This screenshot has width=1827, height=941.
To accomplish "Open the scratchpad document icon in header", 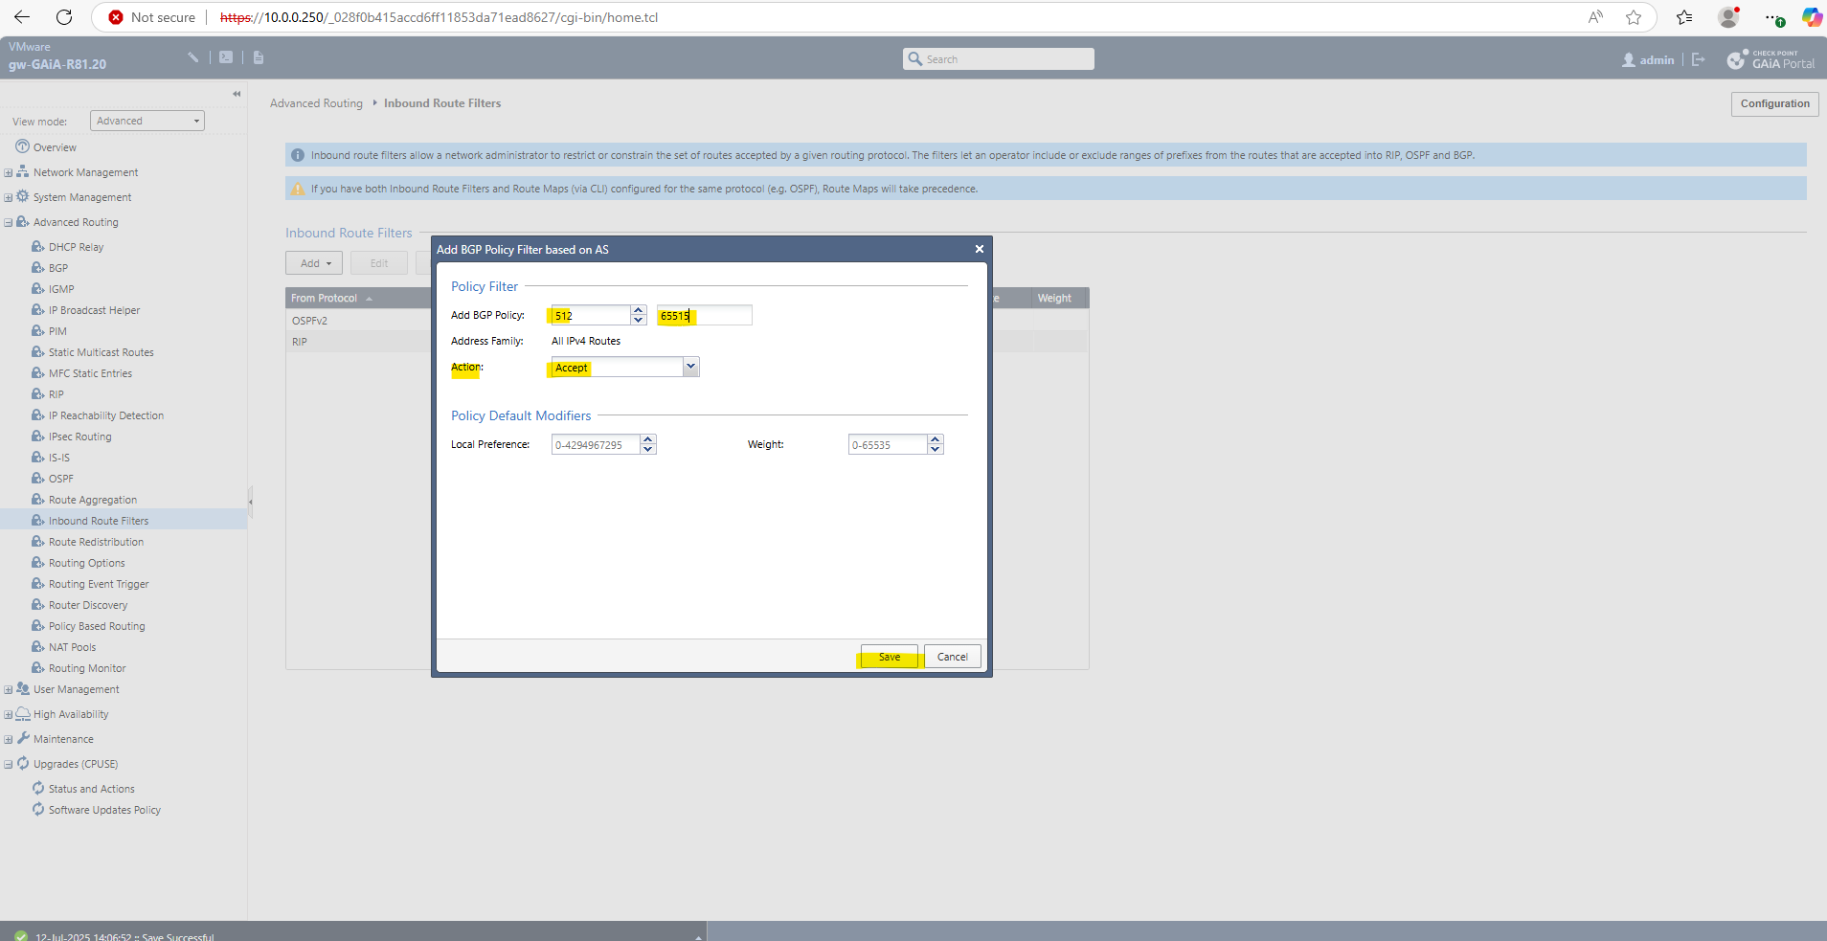I will [259, 57].
